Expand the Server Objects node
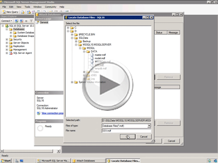The image size is (218, 163). (x=7, y=43)
